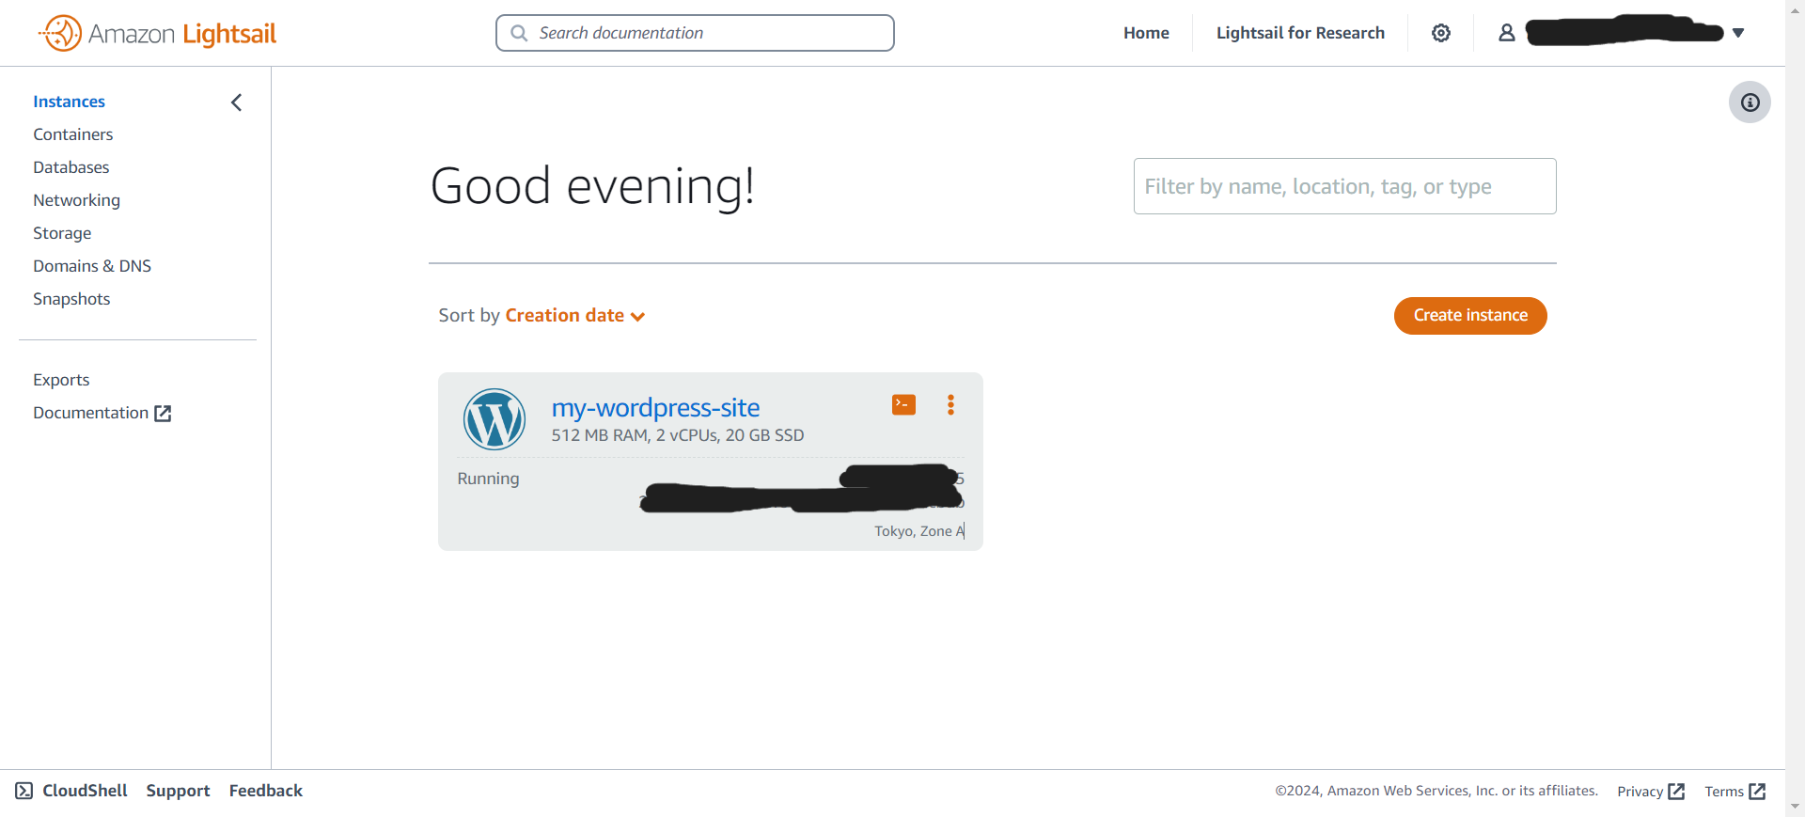1805x817 pixels.
Task: Click the Amazon Lightsail logo
Action: tap(157, 33)
